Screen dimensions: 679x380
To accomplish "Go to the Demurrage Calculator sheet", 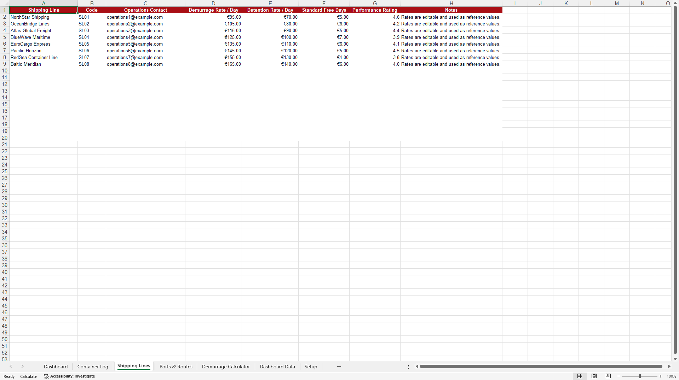I will (x=226, y=367).
